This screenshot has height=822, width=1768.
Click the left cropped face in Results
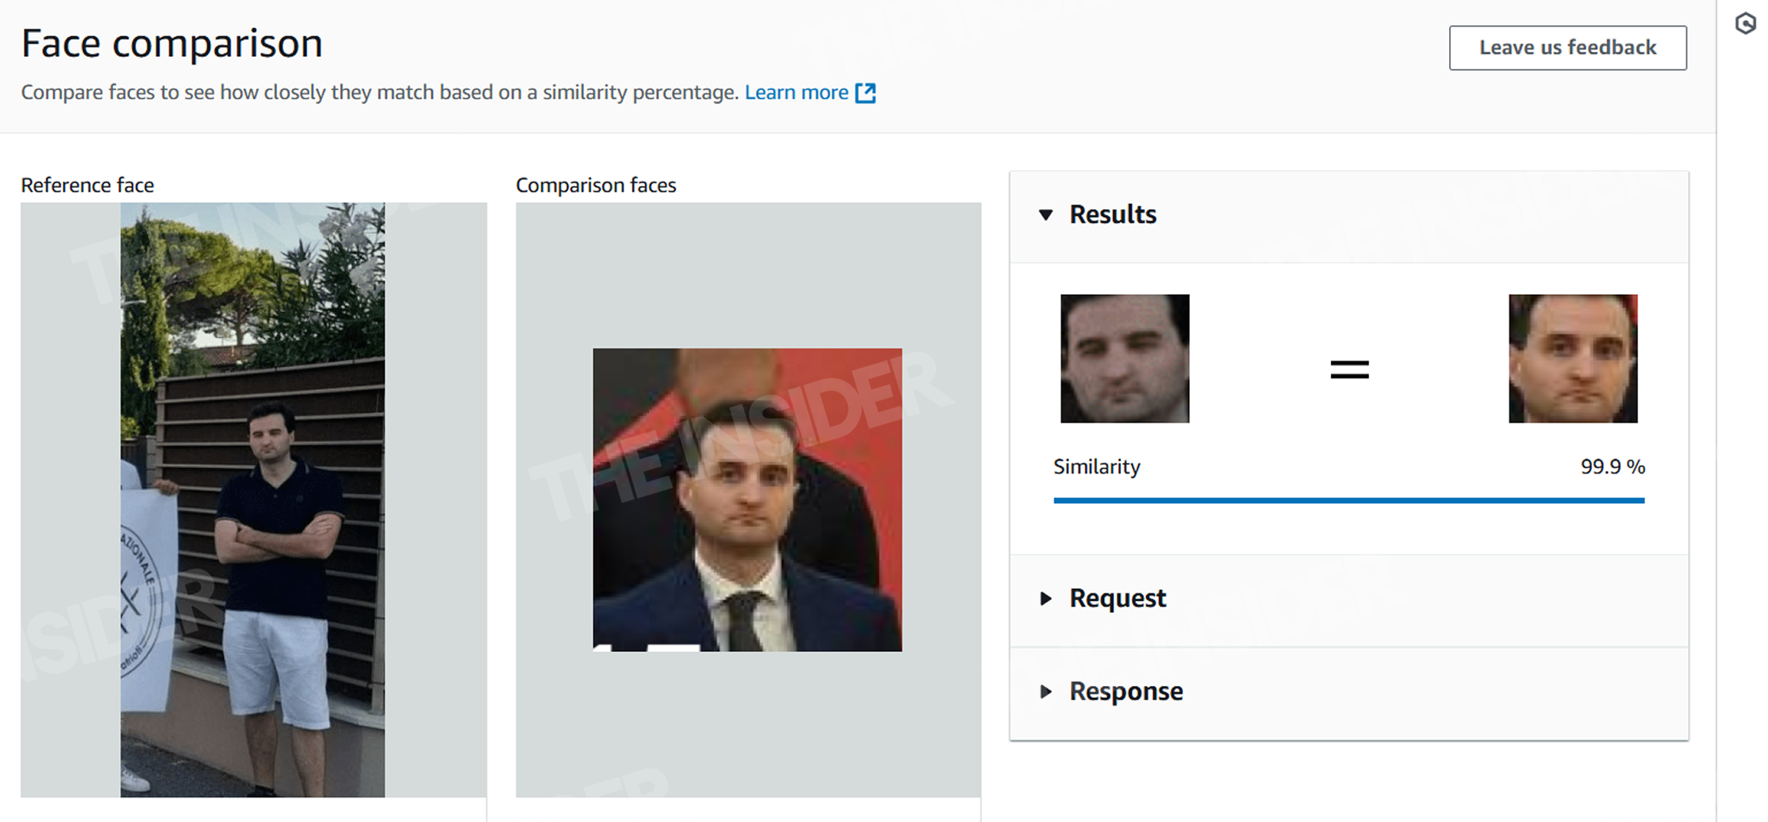1124,359
